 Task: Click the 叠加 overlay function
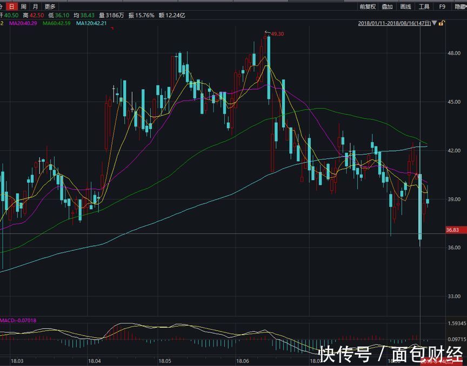point(387,6)
